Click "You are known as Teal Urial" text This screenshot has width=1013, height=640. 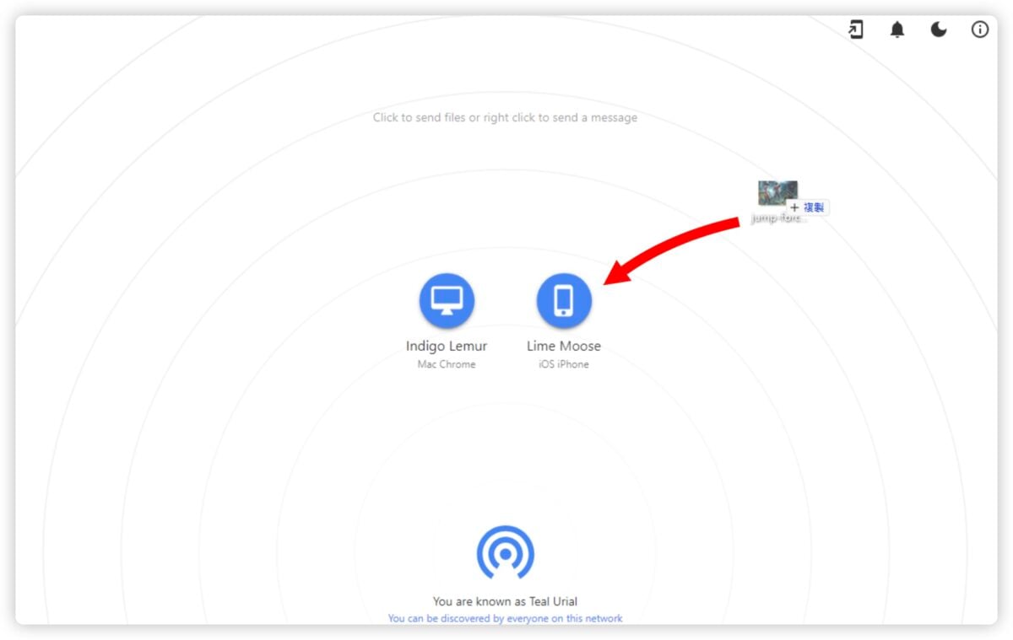[x=505, y=601]
